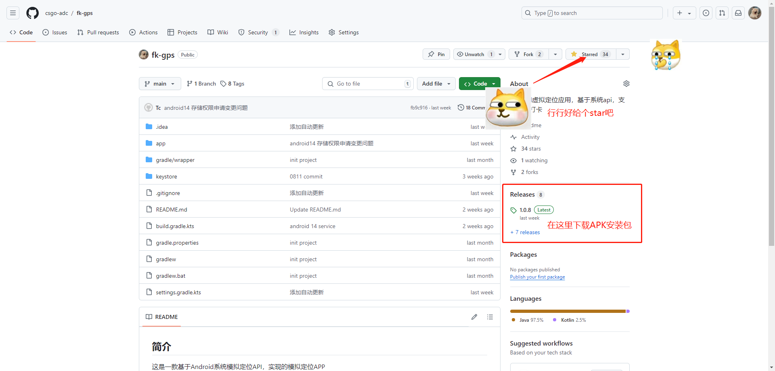The width and height of the screenshot is (775, 371).
Task: Open the hamburger navigation menu
Action: tap(13, 13)
